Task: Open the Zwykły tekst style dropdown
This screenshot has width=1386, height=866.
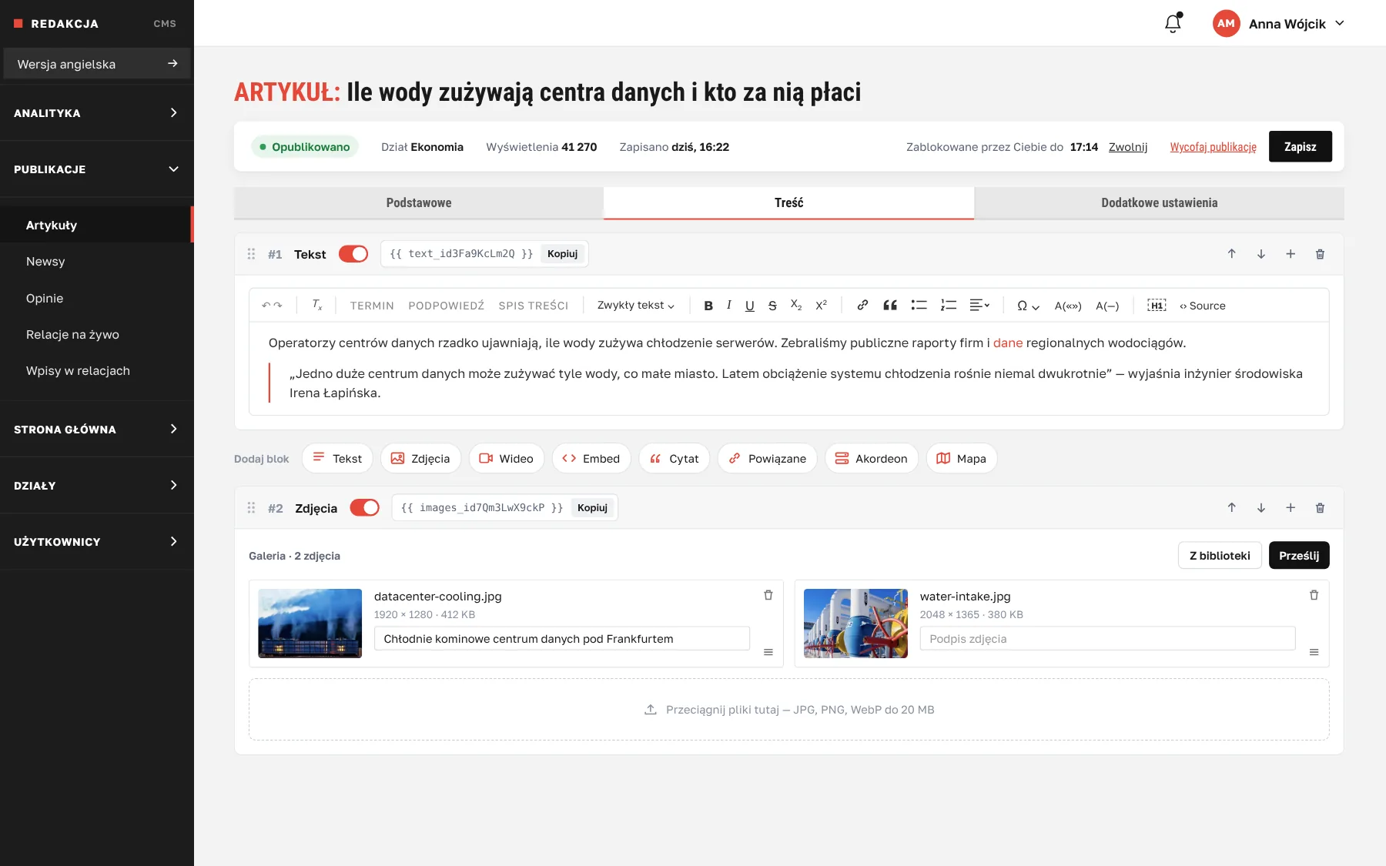Action: click(635, 306)
